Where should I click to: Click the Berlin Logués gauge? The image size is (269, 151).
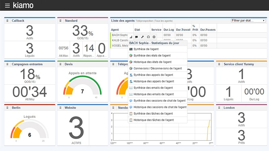point(30,129)
